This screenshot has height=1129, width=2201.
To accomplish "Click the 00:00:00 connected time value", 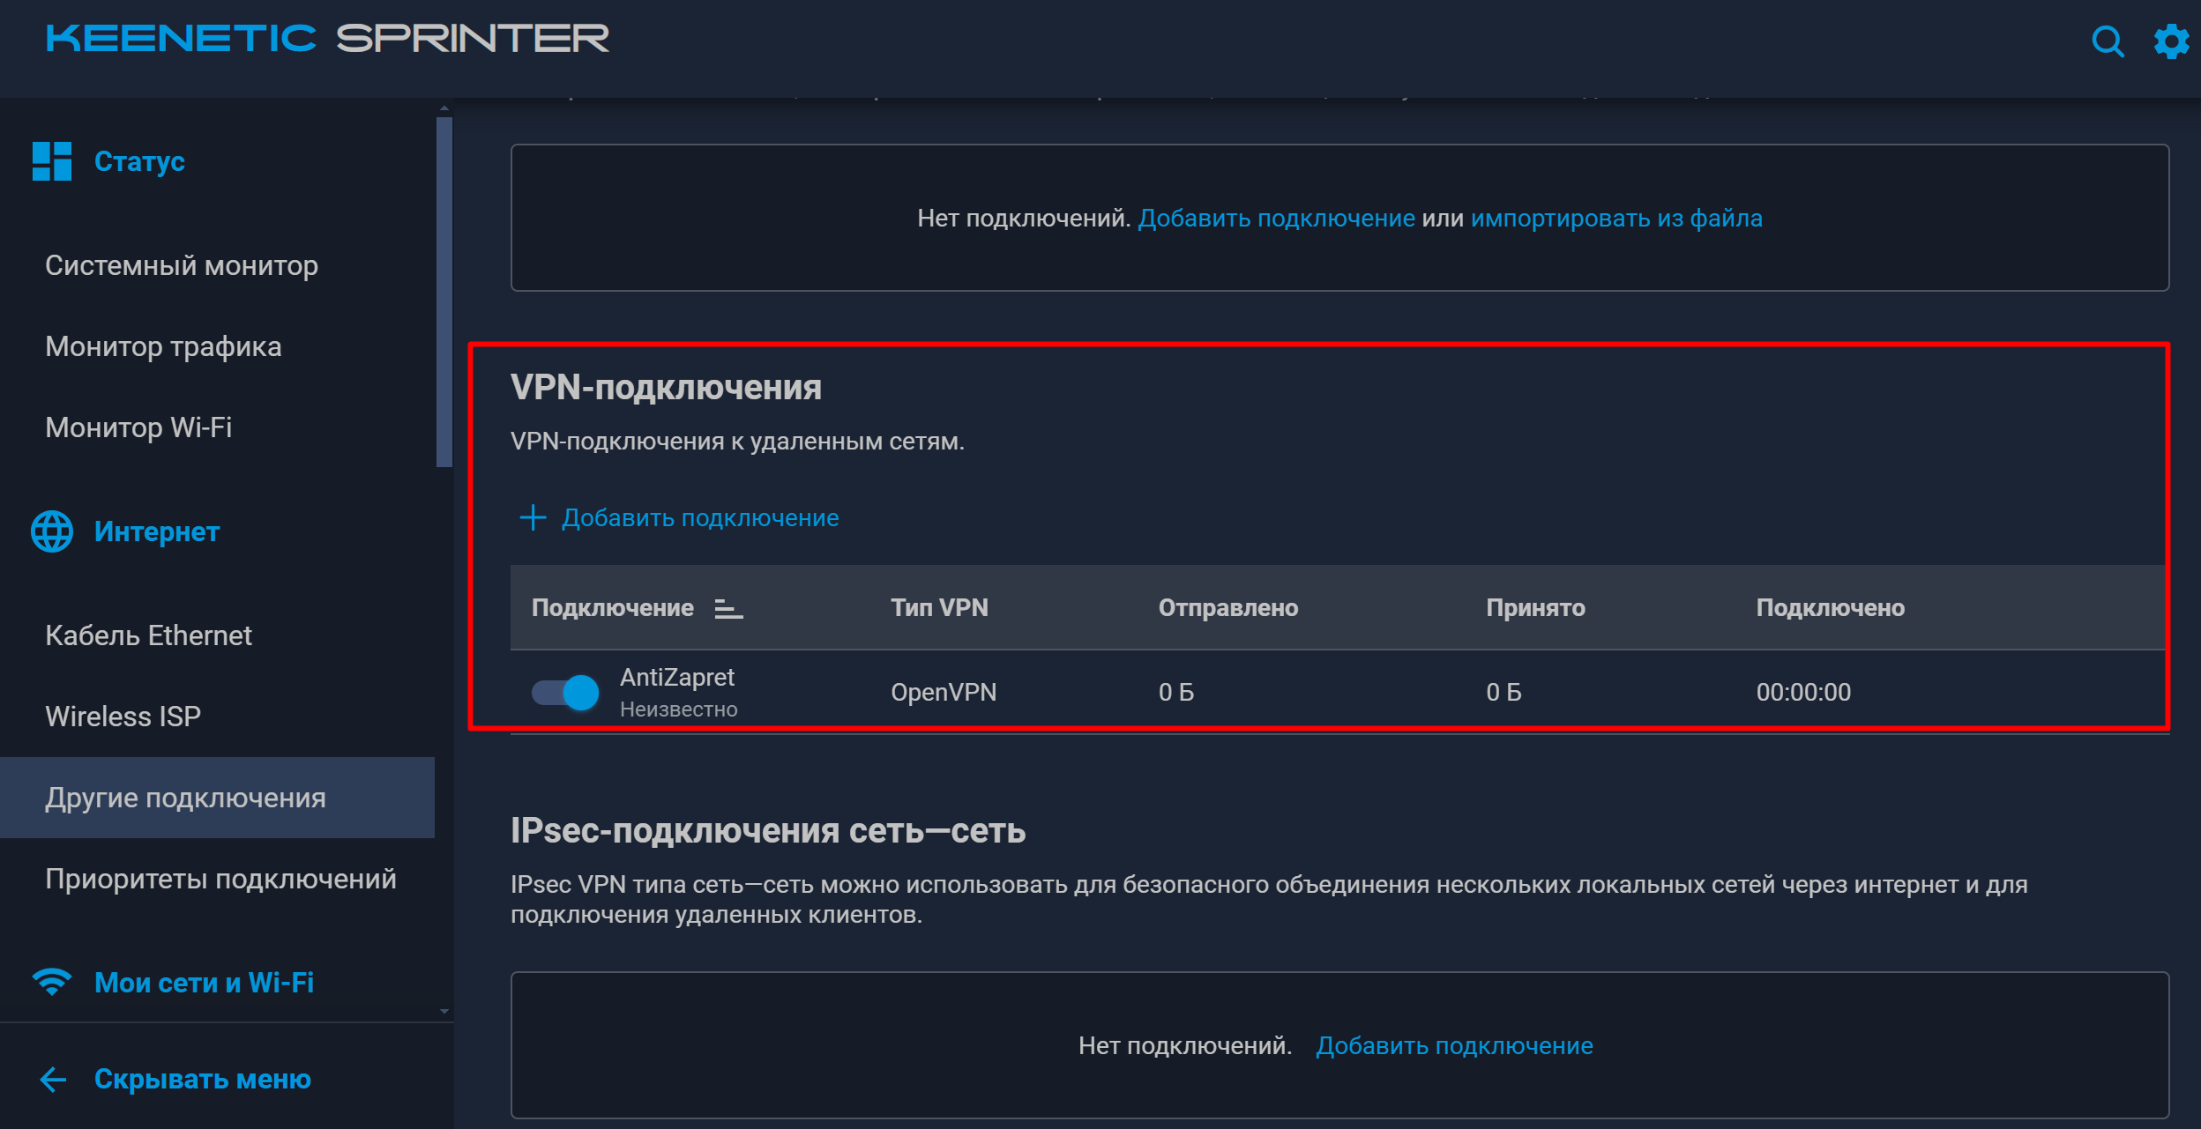I will pyautogui.click(x=1803, y=692).
